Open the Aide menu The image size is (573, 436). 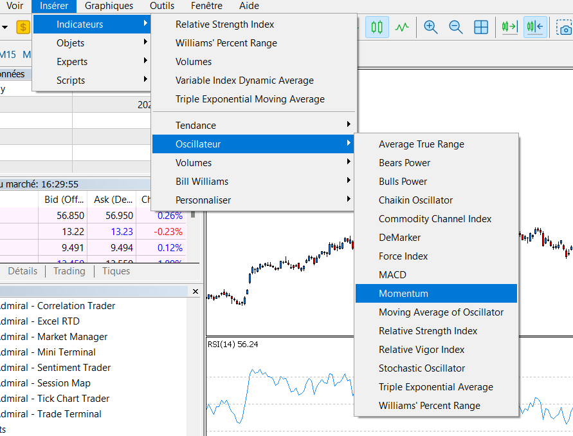click(x=249, y=6)
